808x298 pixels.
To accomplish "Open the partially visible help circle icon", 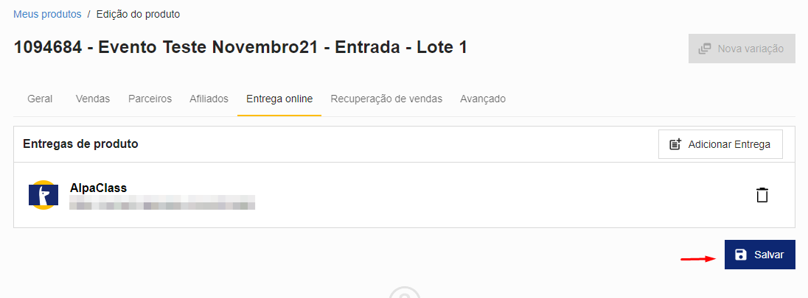I will click(405, 292).
